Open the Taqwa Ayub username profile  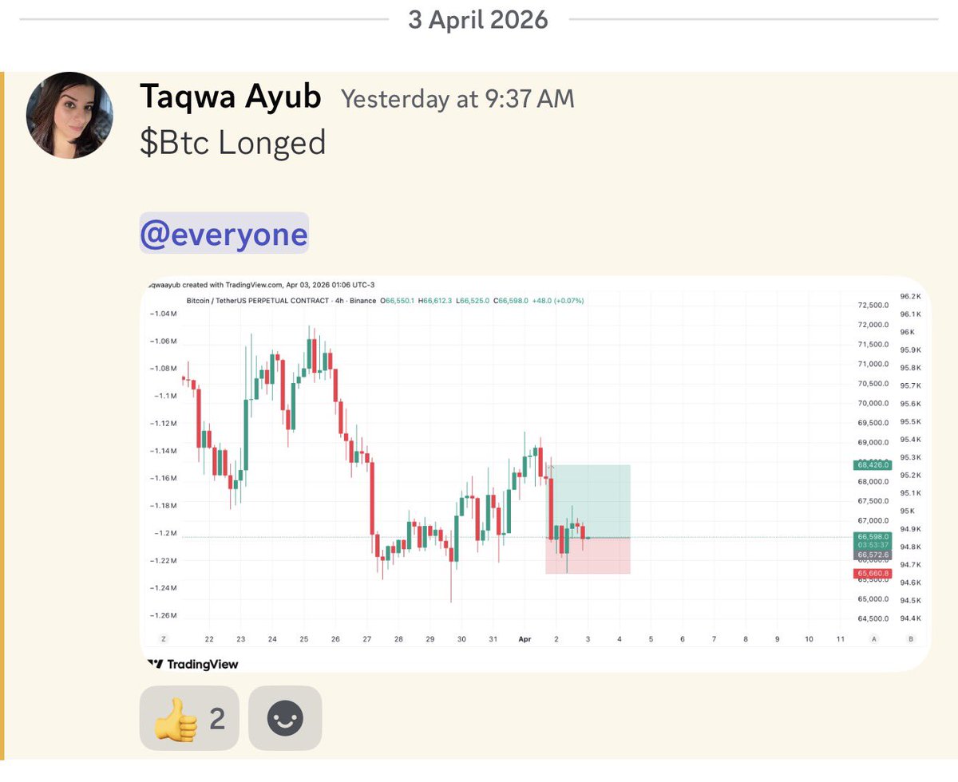230,97
